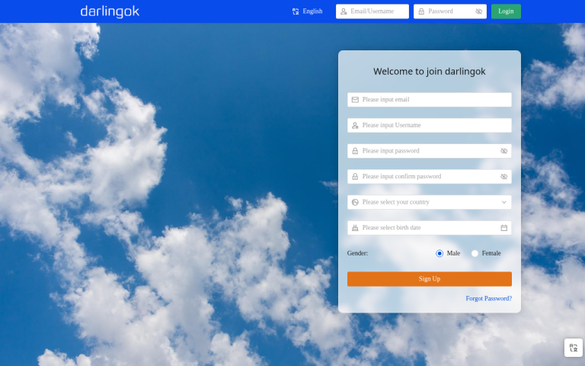
Task: Show the signup password via eye icon
Action: coord(503,151)
